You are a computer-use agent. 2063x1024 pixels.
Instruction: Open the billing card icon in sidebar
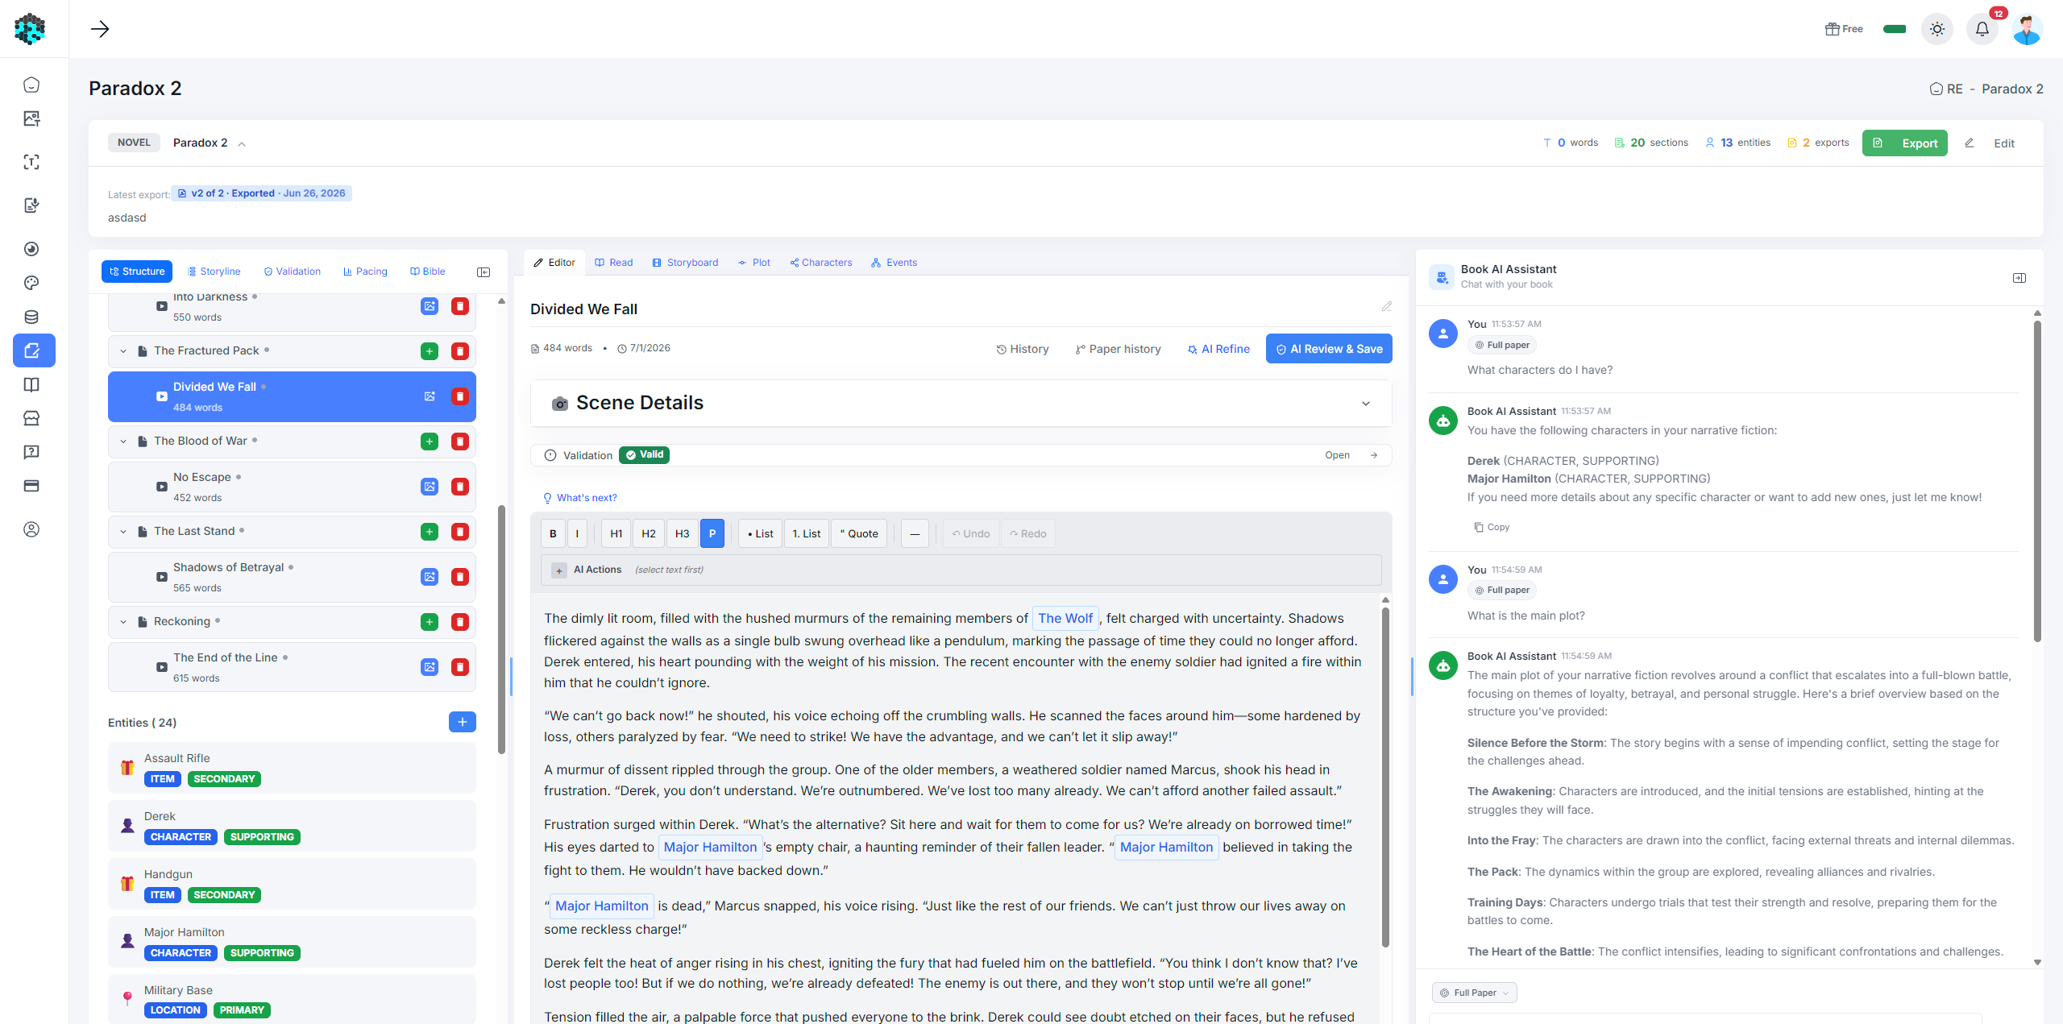click(x=31, y=486)
